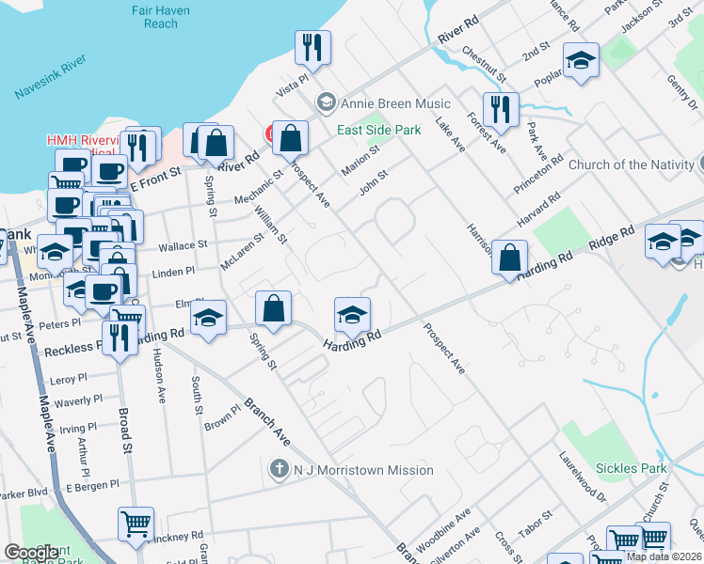Click the Ridge Rd street label
Viewport: 704px width, 564px height.
(612, 238)
